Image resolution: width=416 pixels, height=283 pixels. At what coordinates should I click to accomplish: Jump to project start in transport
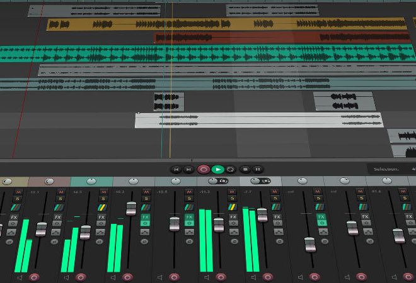pyautogui.click(x=176, y=169)
